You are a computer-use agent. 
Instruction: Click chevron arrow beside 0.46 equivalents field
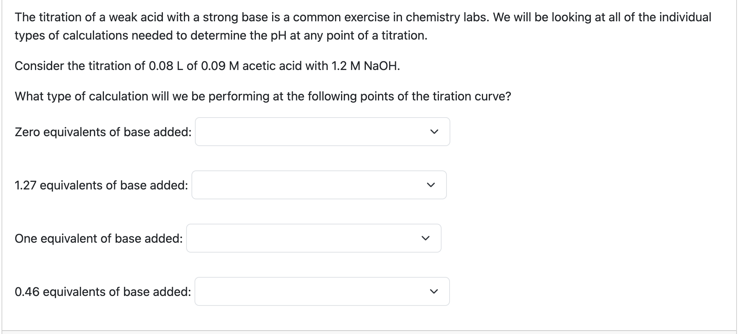pos(433,292)
